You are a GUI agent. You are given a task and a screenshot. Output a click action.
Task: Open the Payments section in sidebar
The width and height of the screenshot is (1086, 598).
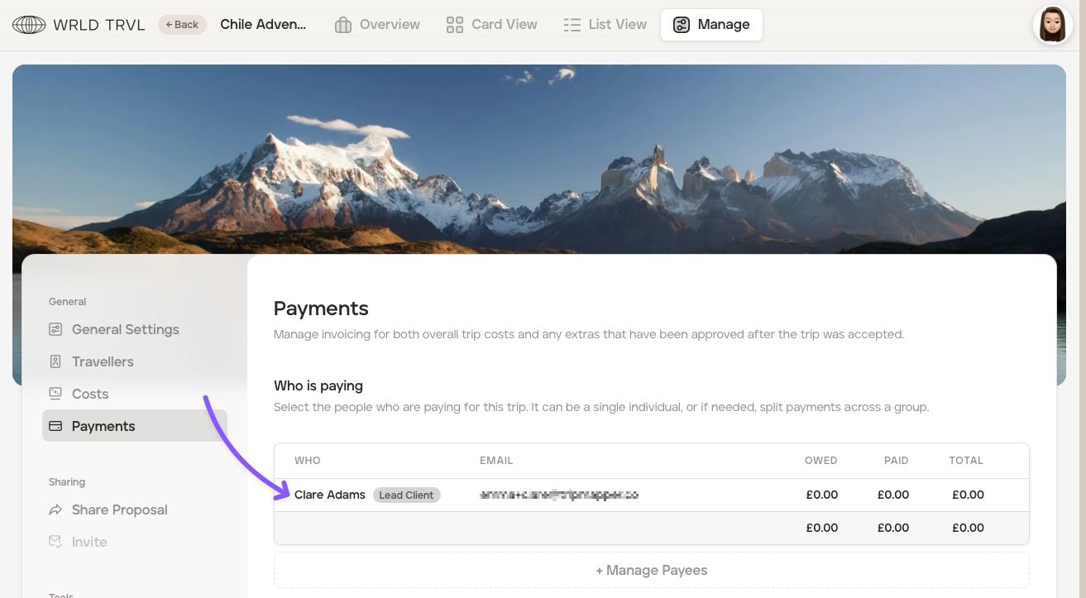tap(103, 426)
